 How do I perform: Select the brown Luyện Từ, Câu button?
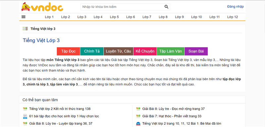119,51
